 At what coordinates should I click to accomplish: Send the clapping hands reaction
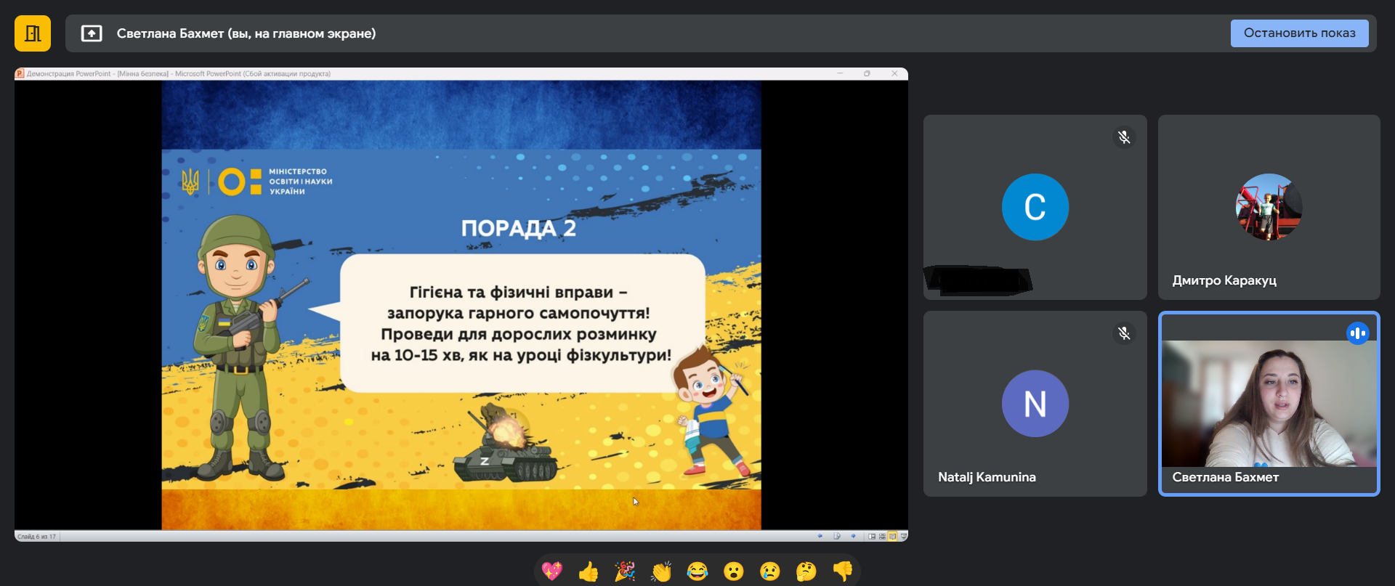661,571
